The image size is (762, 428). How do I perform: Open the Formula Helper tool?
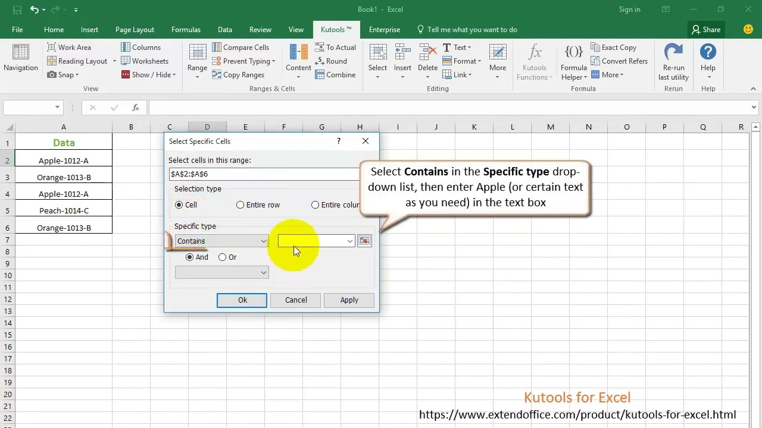click(x=574, y=62)
